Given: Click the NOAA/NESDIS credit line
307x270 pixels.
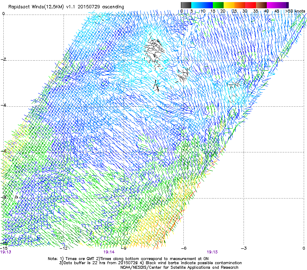Looking at the screenshot, I should (179, 268).
